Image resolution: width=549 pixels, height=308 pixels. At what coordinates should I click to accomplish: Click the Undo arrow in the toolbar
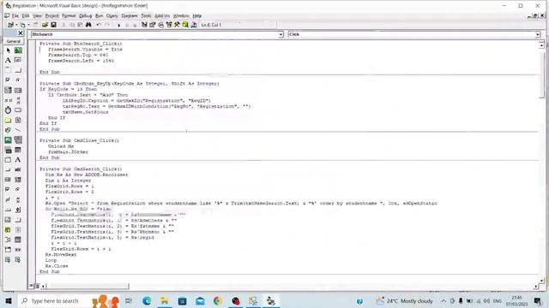click(99, 25)
